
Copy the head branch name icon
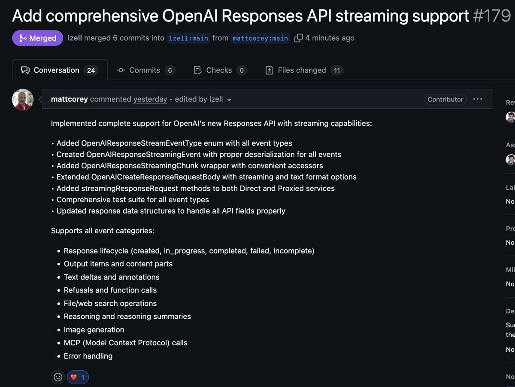[299, 38]
